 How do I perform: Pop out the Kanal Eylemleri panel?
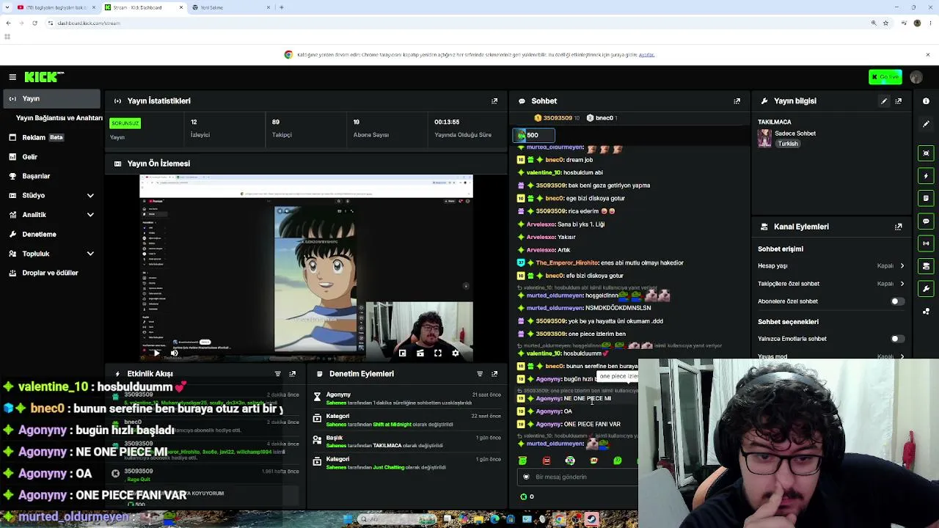[899, 227]
